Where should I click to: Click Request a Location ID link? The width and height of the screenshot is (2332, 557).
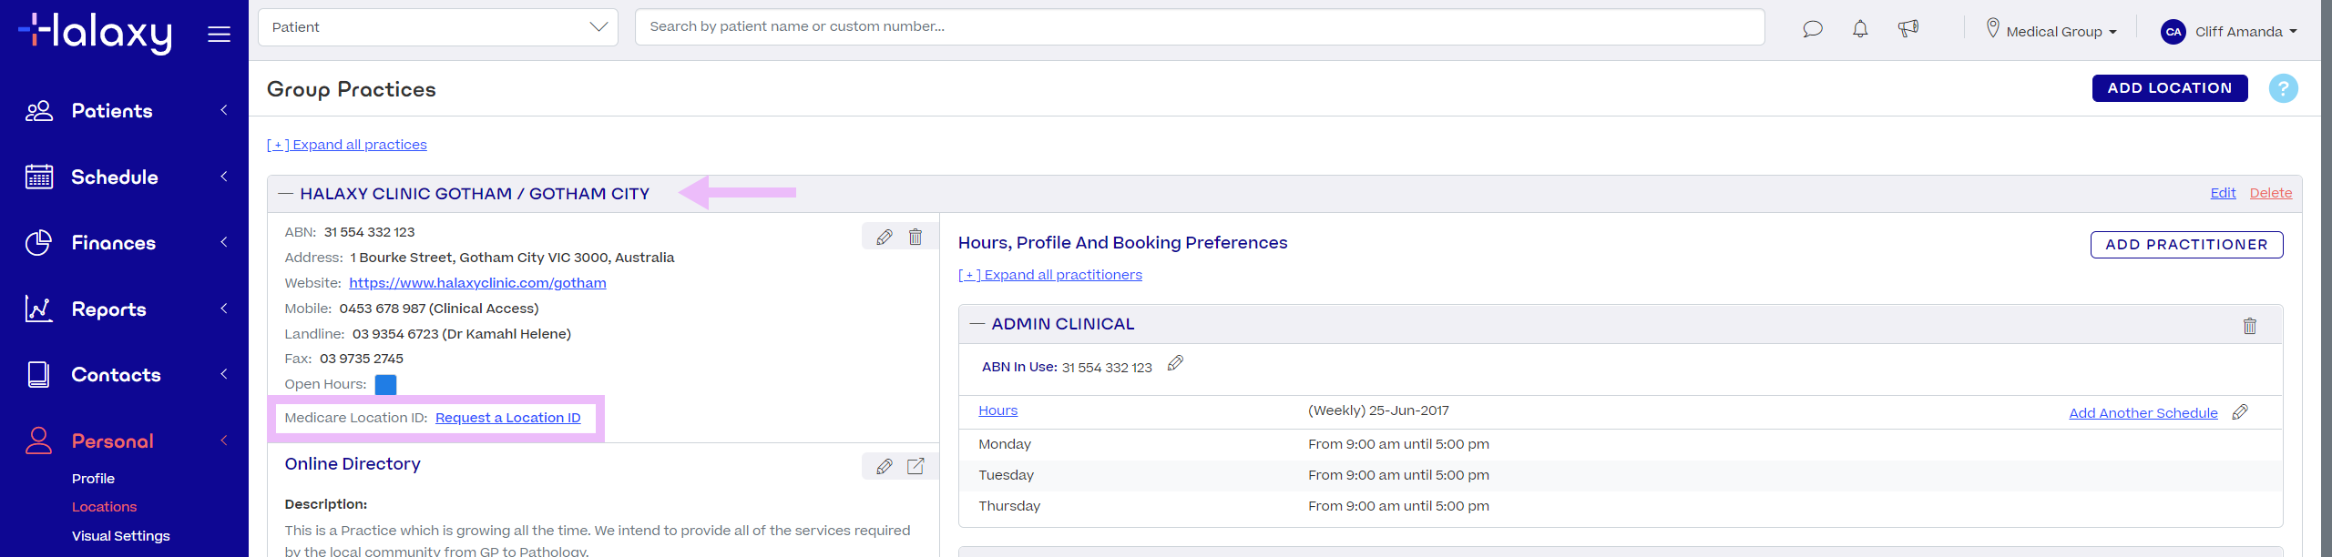pos(507,418)
